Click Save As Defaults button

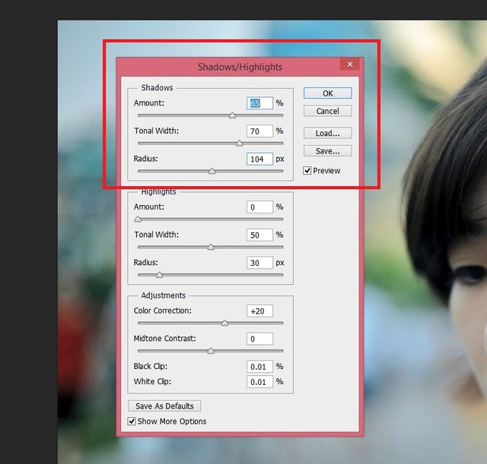tap(164, 406)
